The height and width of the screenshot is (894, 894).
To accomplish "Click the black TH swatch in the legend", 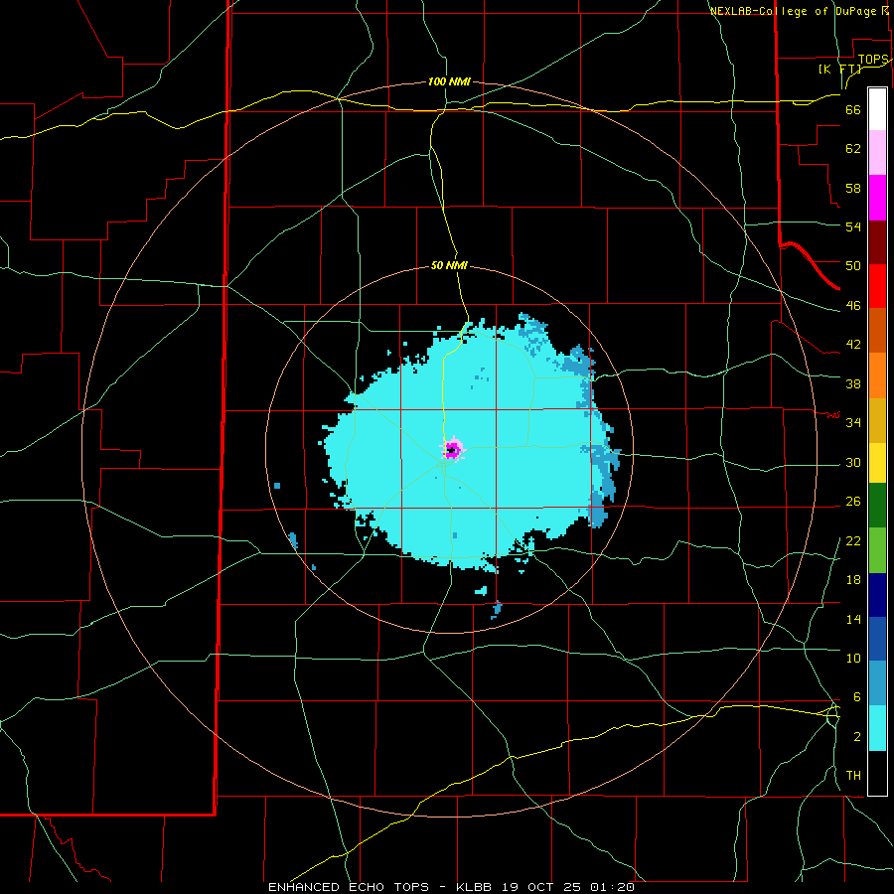I will click(x=877, y=773).
